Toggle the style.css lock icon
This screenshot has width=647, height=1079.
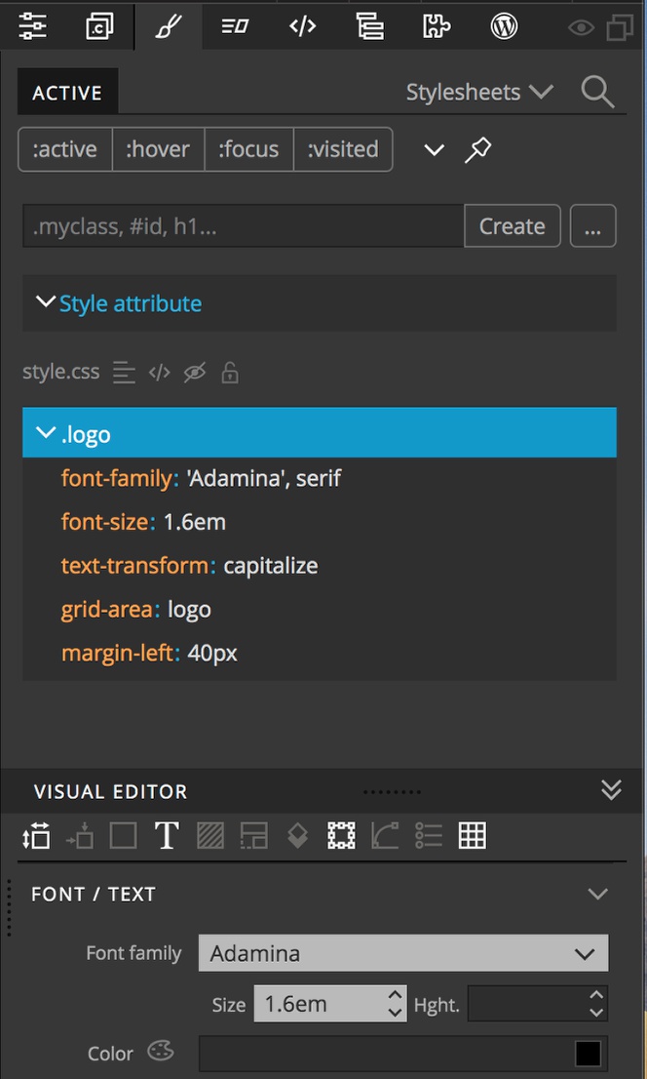(x=230, y=373)
